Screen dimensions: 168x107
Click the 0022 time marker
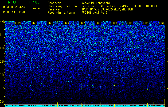point(34,23)
